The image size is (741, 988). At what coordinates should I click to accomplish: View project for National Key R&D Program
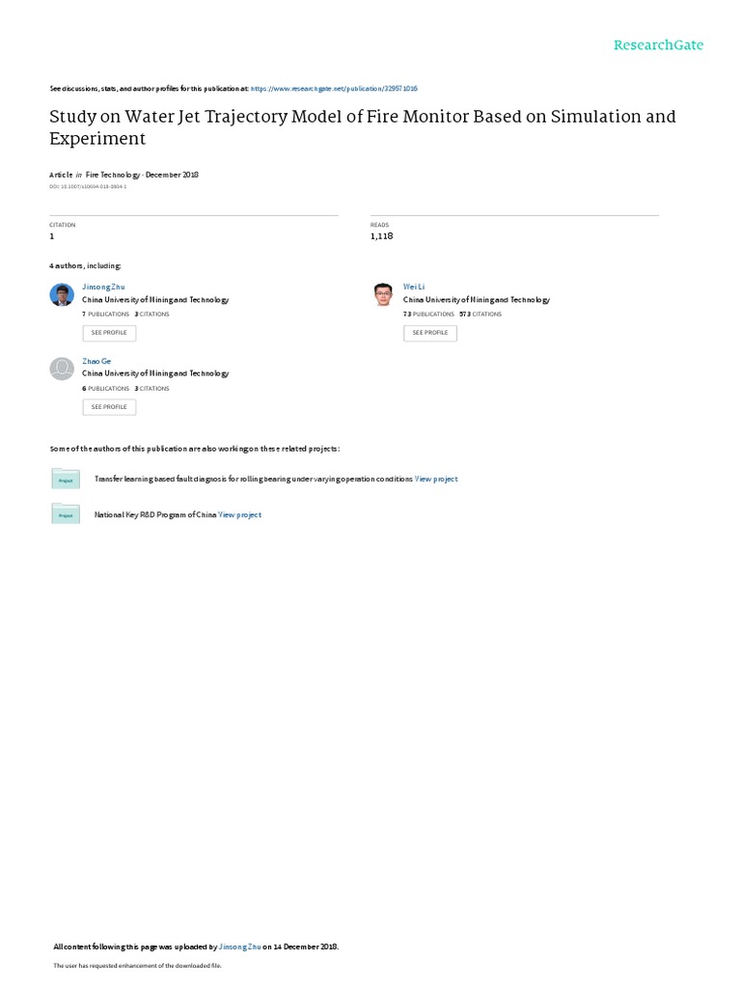point(239,515)
